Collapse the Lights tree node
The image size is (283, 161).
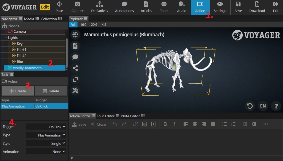pos(6,38)
